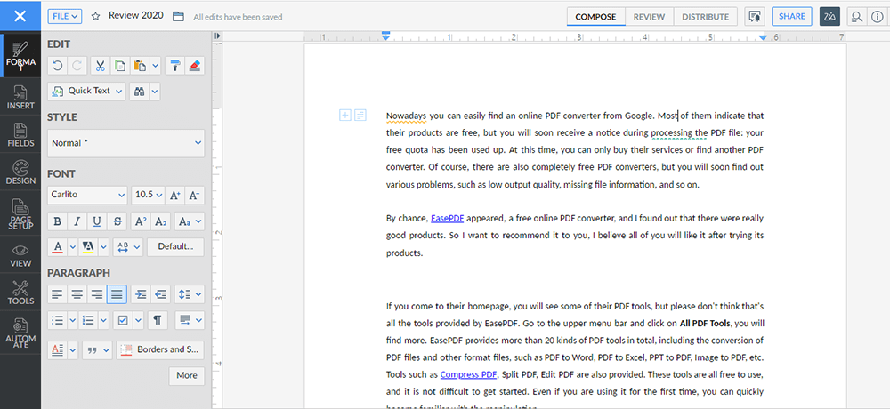Click the Clear Formatting eraser icon
This screenshot has height=409, width=890.
(196, 66)
